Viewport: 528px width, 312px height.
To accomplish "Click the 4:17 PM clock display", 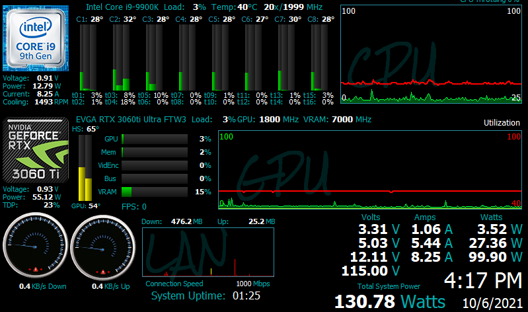I will click(482, 281).
